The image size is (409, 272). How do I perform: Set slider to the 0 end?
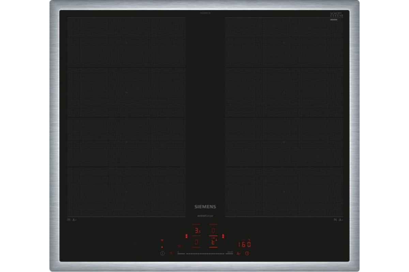point(181,253)
